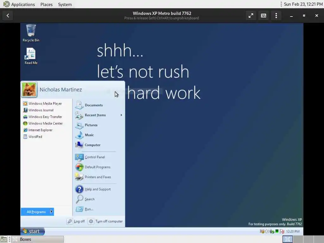Open the Run... dialog icon
This screenshot has width=324, height=243.
coord(79,209)
